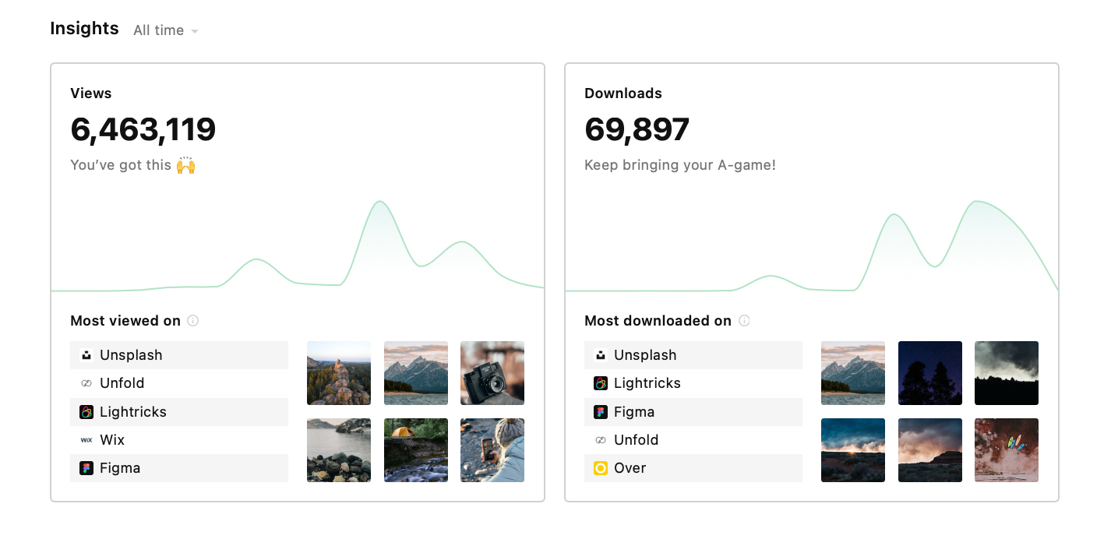Image resolution: width=1111 pixels, height=539 pixels.
Task: Click the Unsplash logo icon under Most viewed
Action: tap(86, 355)
